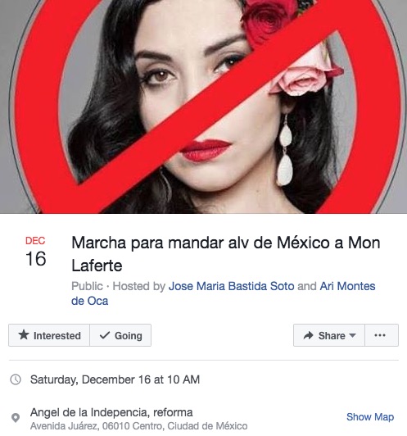This screenshot has width=407, height=436.
Task: Open host profile Jose Maria Bastida Soto
Action: (232, 286)
